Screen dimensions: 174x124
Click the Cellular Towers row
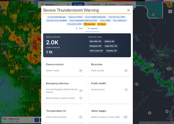[64, 71]
